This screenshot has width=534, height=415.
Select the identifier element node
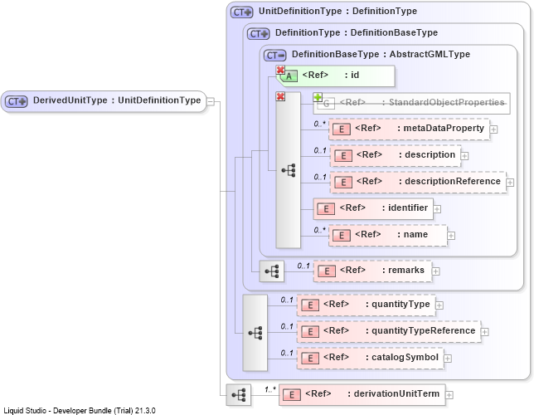coord(373,208)
